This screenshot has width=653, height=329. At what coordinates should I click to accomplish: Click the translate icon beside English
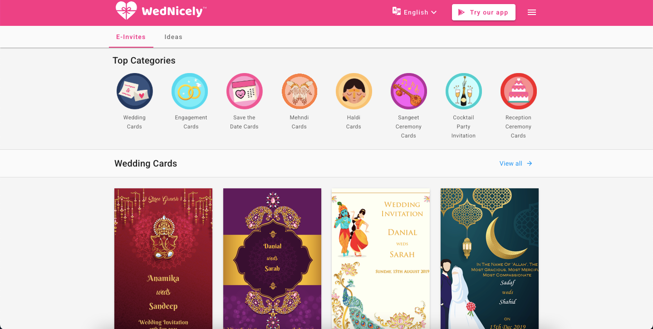coord(397,11)
